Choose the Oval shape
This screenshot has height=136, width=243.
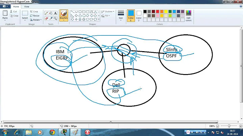(x=80, y=12)
